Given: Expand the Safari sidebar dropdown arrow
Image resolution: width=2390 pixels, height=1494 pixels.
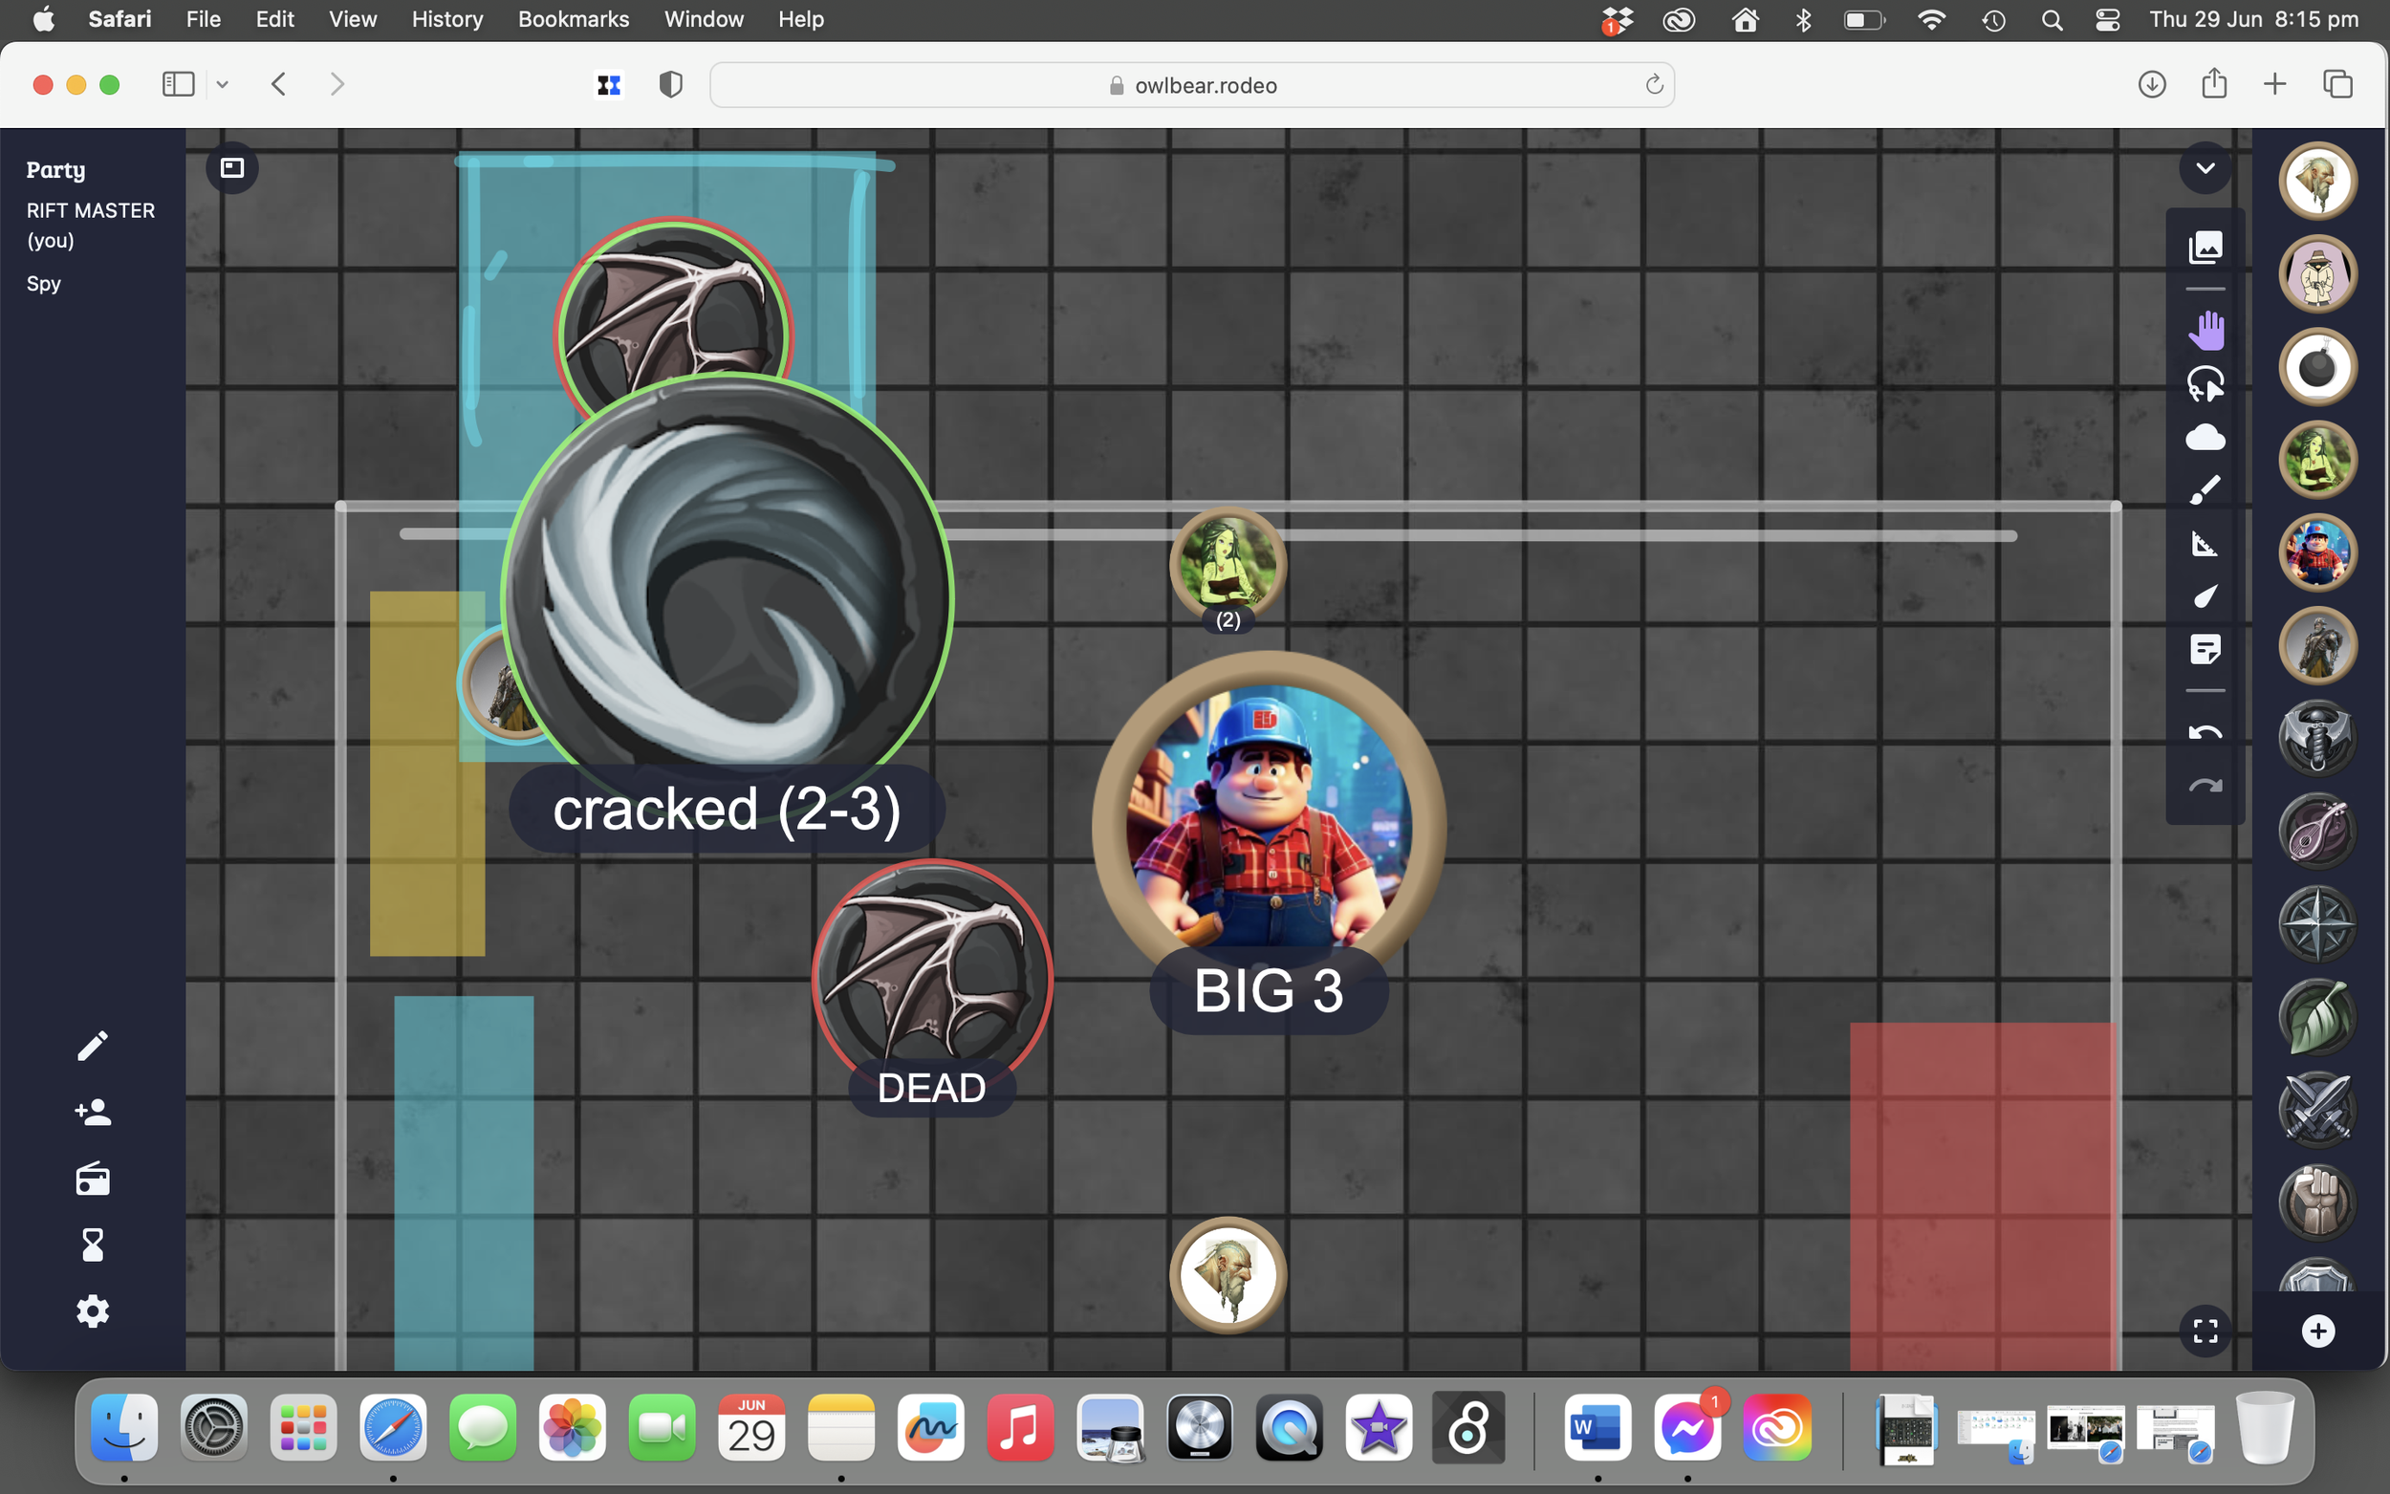Looking at the screenshot, I should (223, 85).
